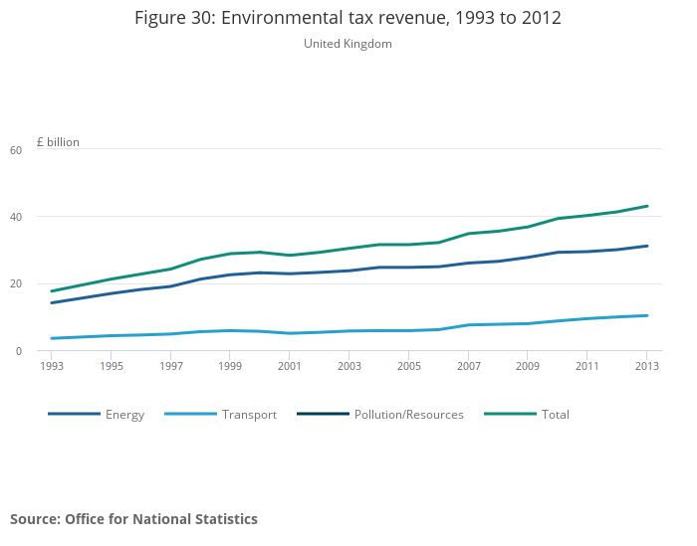This screenshot has height=546, width=697.
Task: Click the Energy legend line swatch
Action: click(74, 414)
